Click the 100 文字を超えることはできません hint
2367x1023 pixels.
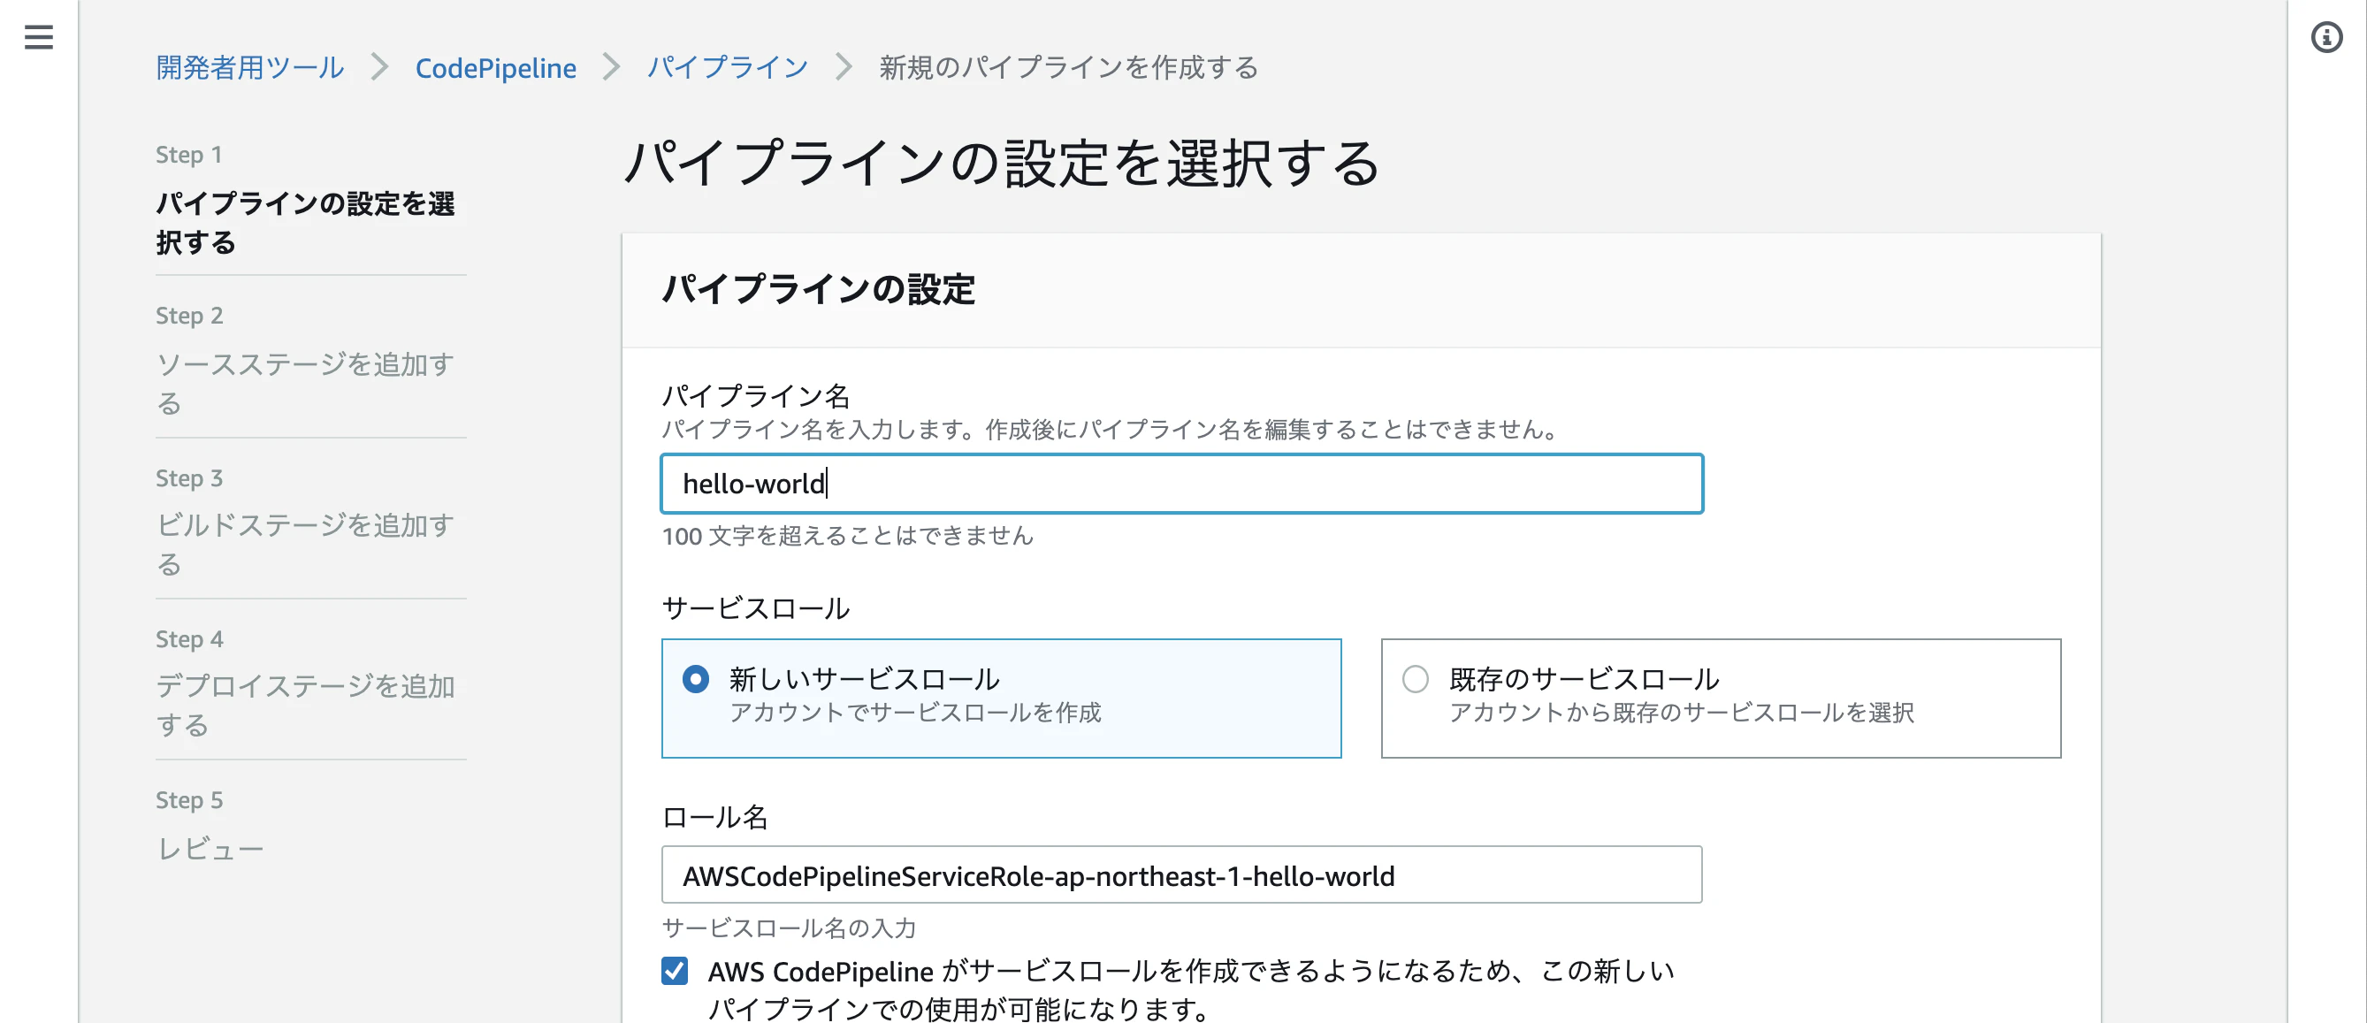pyautogui.click(x=847, y=536)
